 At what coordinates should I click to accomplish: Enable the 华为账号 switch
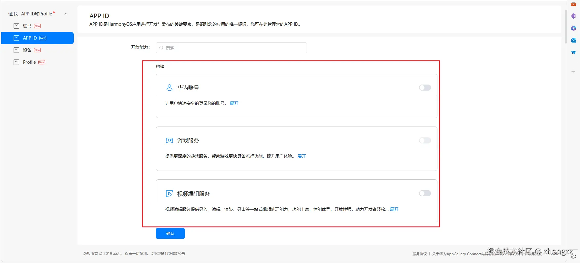(x=425, y=88)
